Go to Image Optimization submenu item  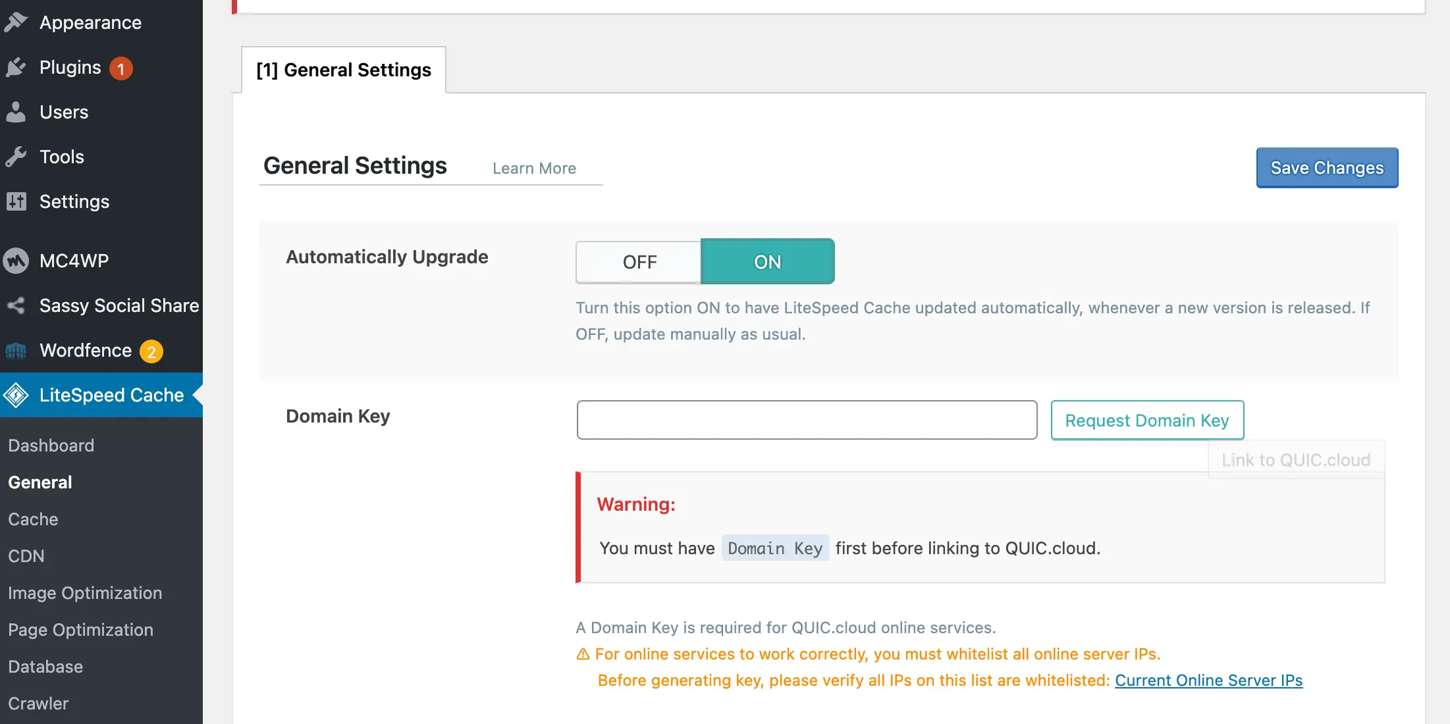tap(85, 593)
